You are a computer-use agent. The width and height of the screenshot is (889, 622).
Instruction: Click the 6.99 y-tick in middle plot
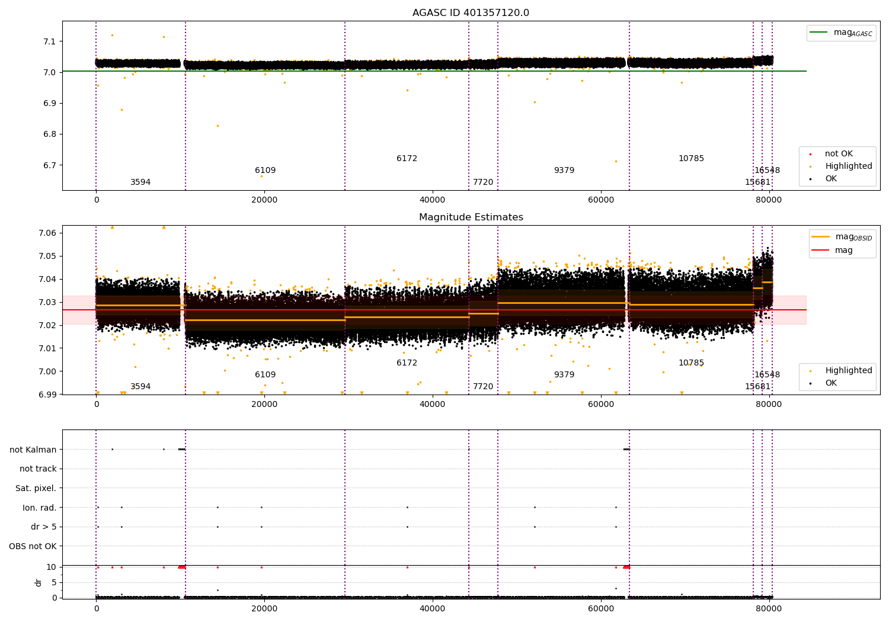pyautogui.click(x=47, y=395)
